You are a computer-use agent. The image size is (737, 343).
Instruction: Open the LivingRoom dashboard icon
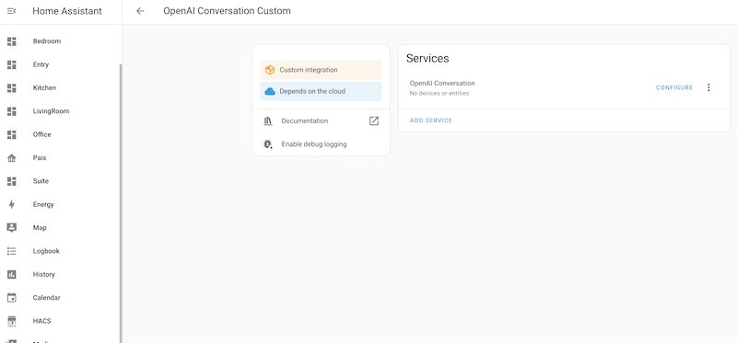[x=12, y=111]
